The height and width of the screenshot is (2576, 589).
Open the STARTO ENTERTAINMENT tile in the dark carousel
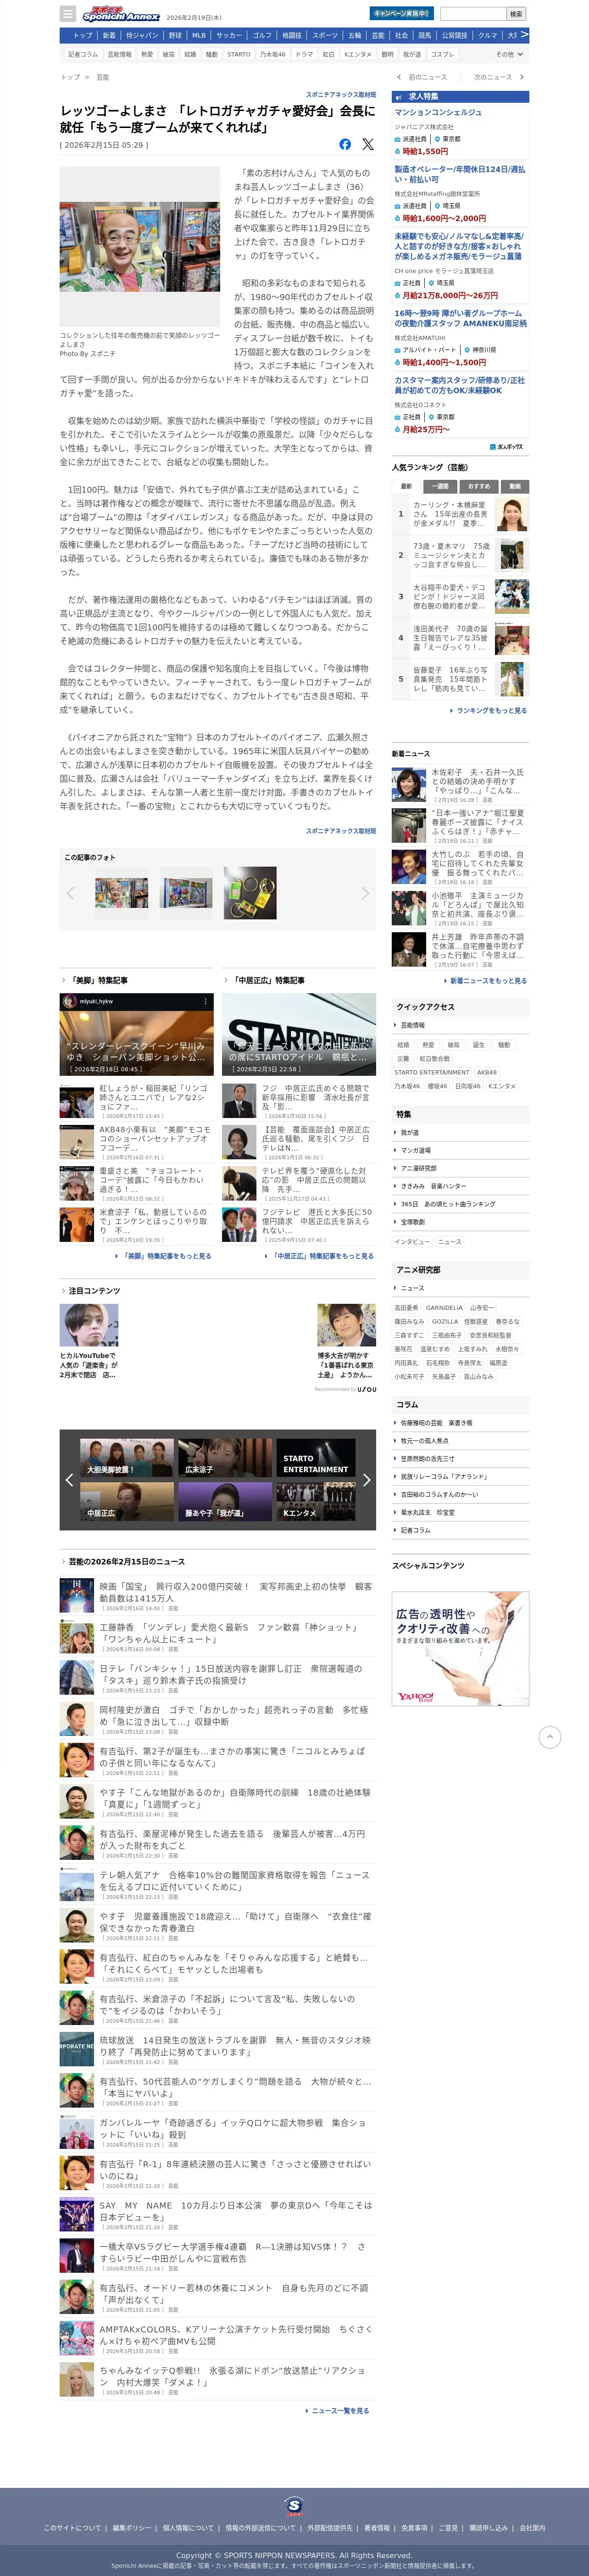315,1458
